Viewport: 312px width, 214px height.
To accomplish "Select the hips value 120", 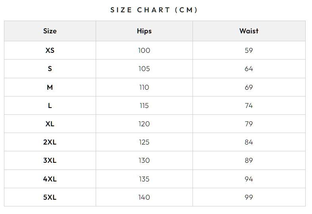I will pyautogui.click(x=144, y=124).
